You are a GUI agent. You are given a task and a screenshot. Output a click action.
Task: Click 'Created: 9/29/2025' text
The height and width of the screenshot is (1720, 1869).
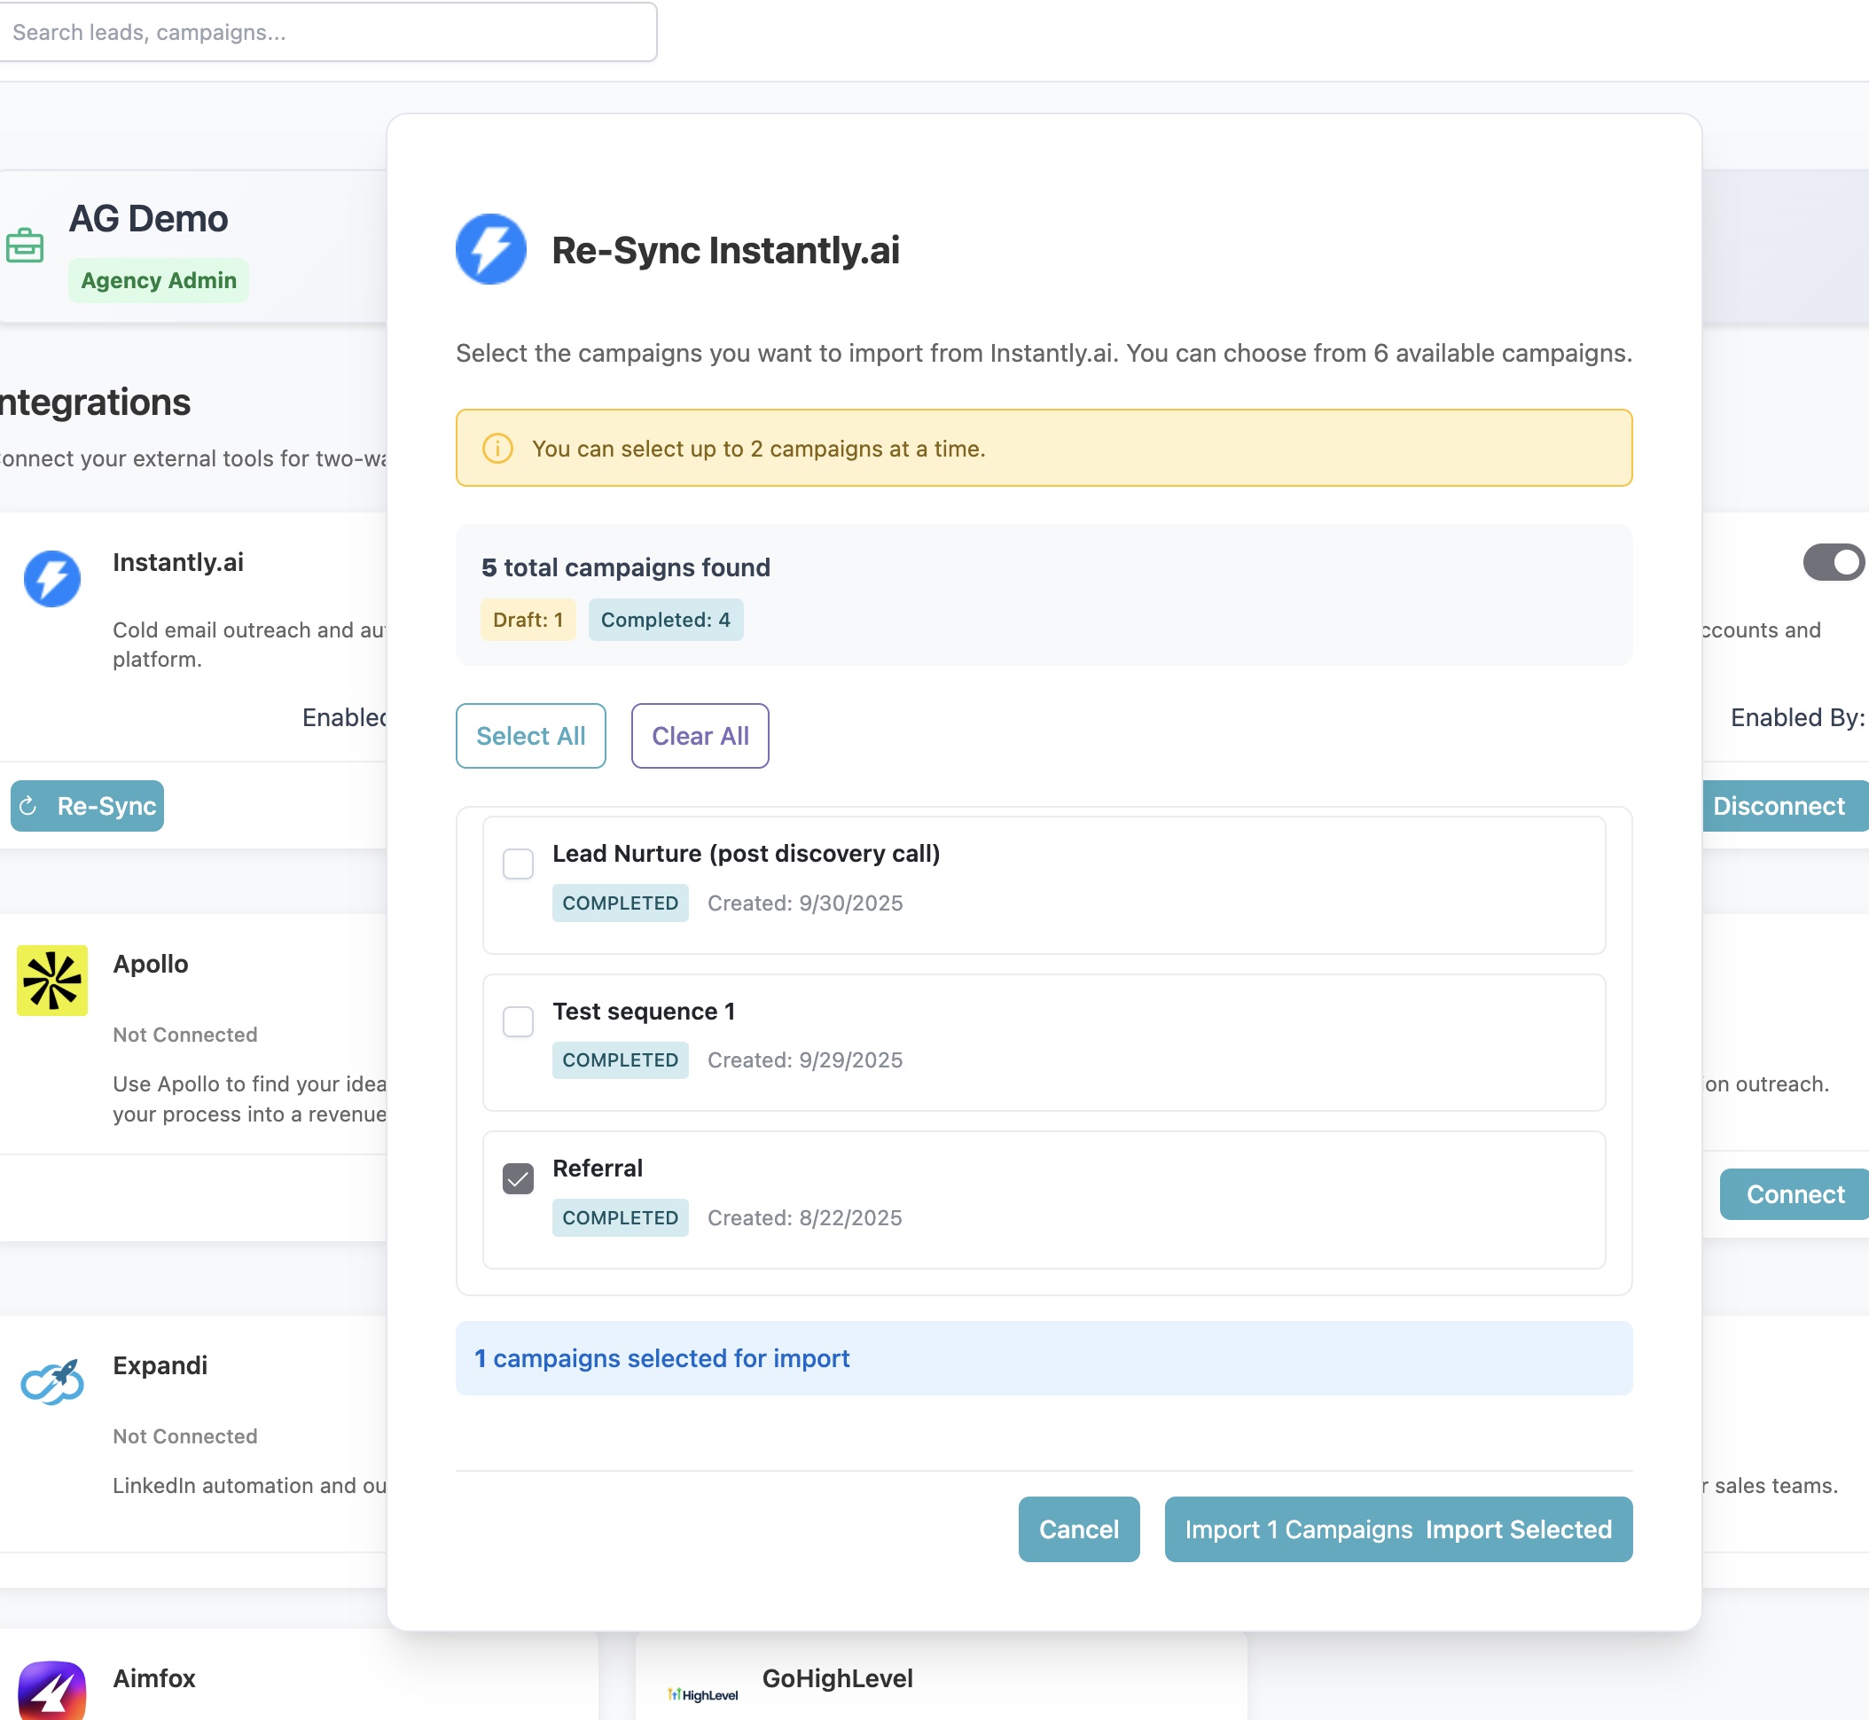click(805, 1060)
